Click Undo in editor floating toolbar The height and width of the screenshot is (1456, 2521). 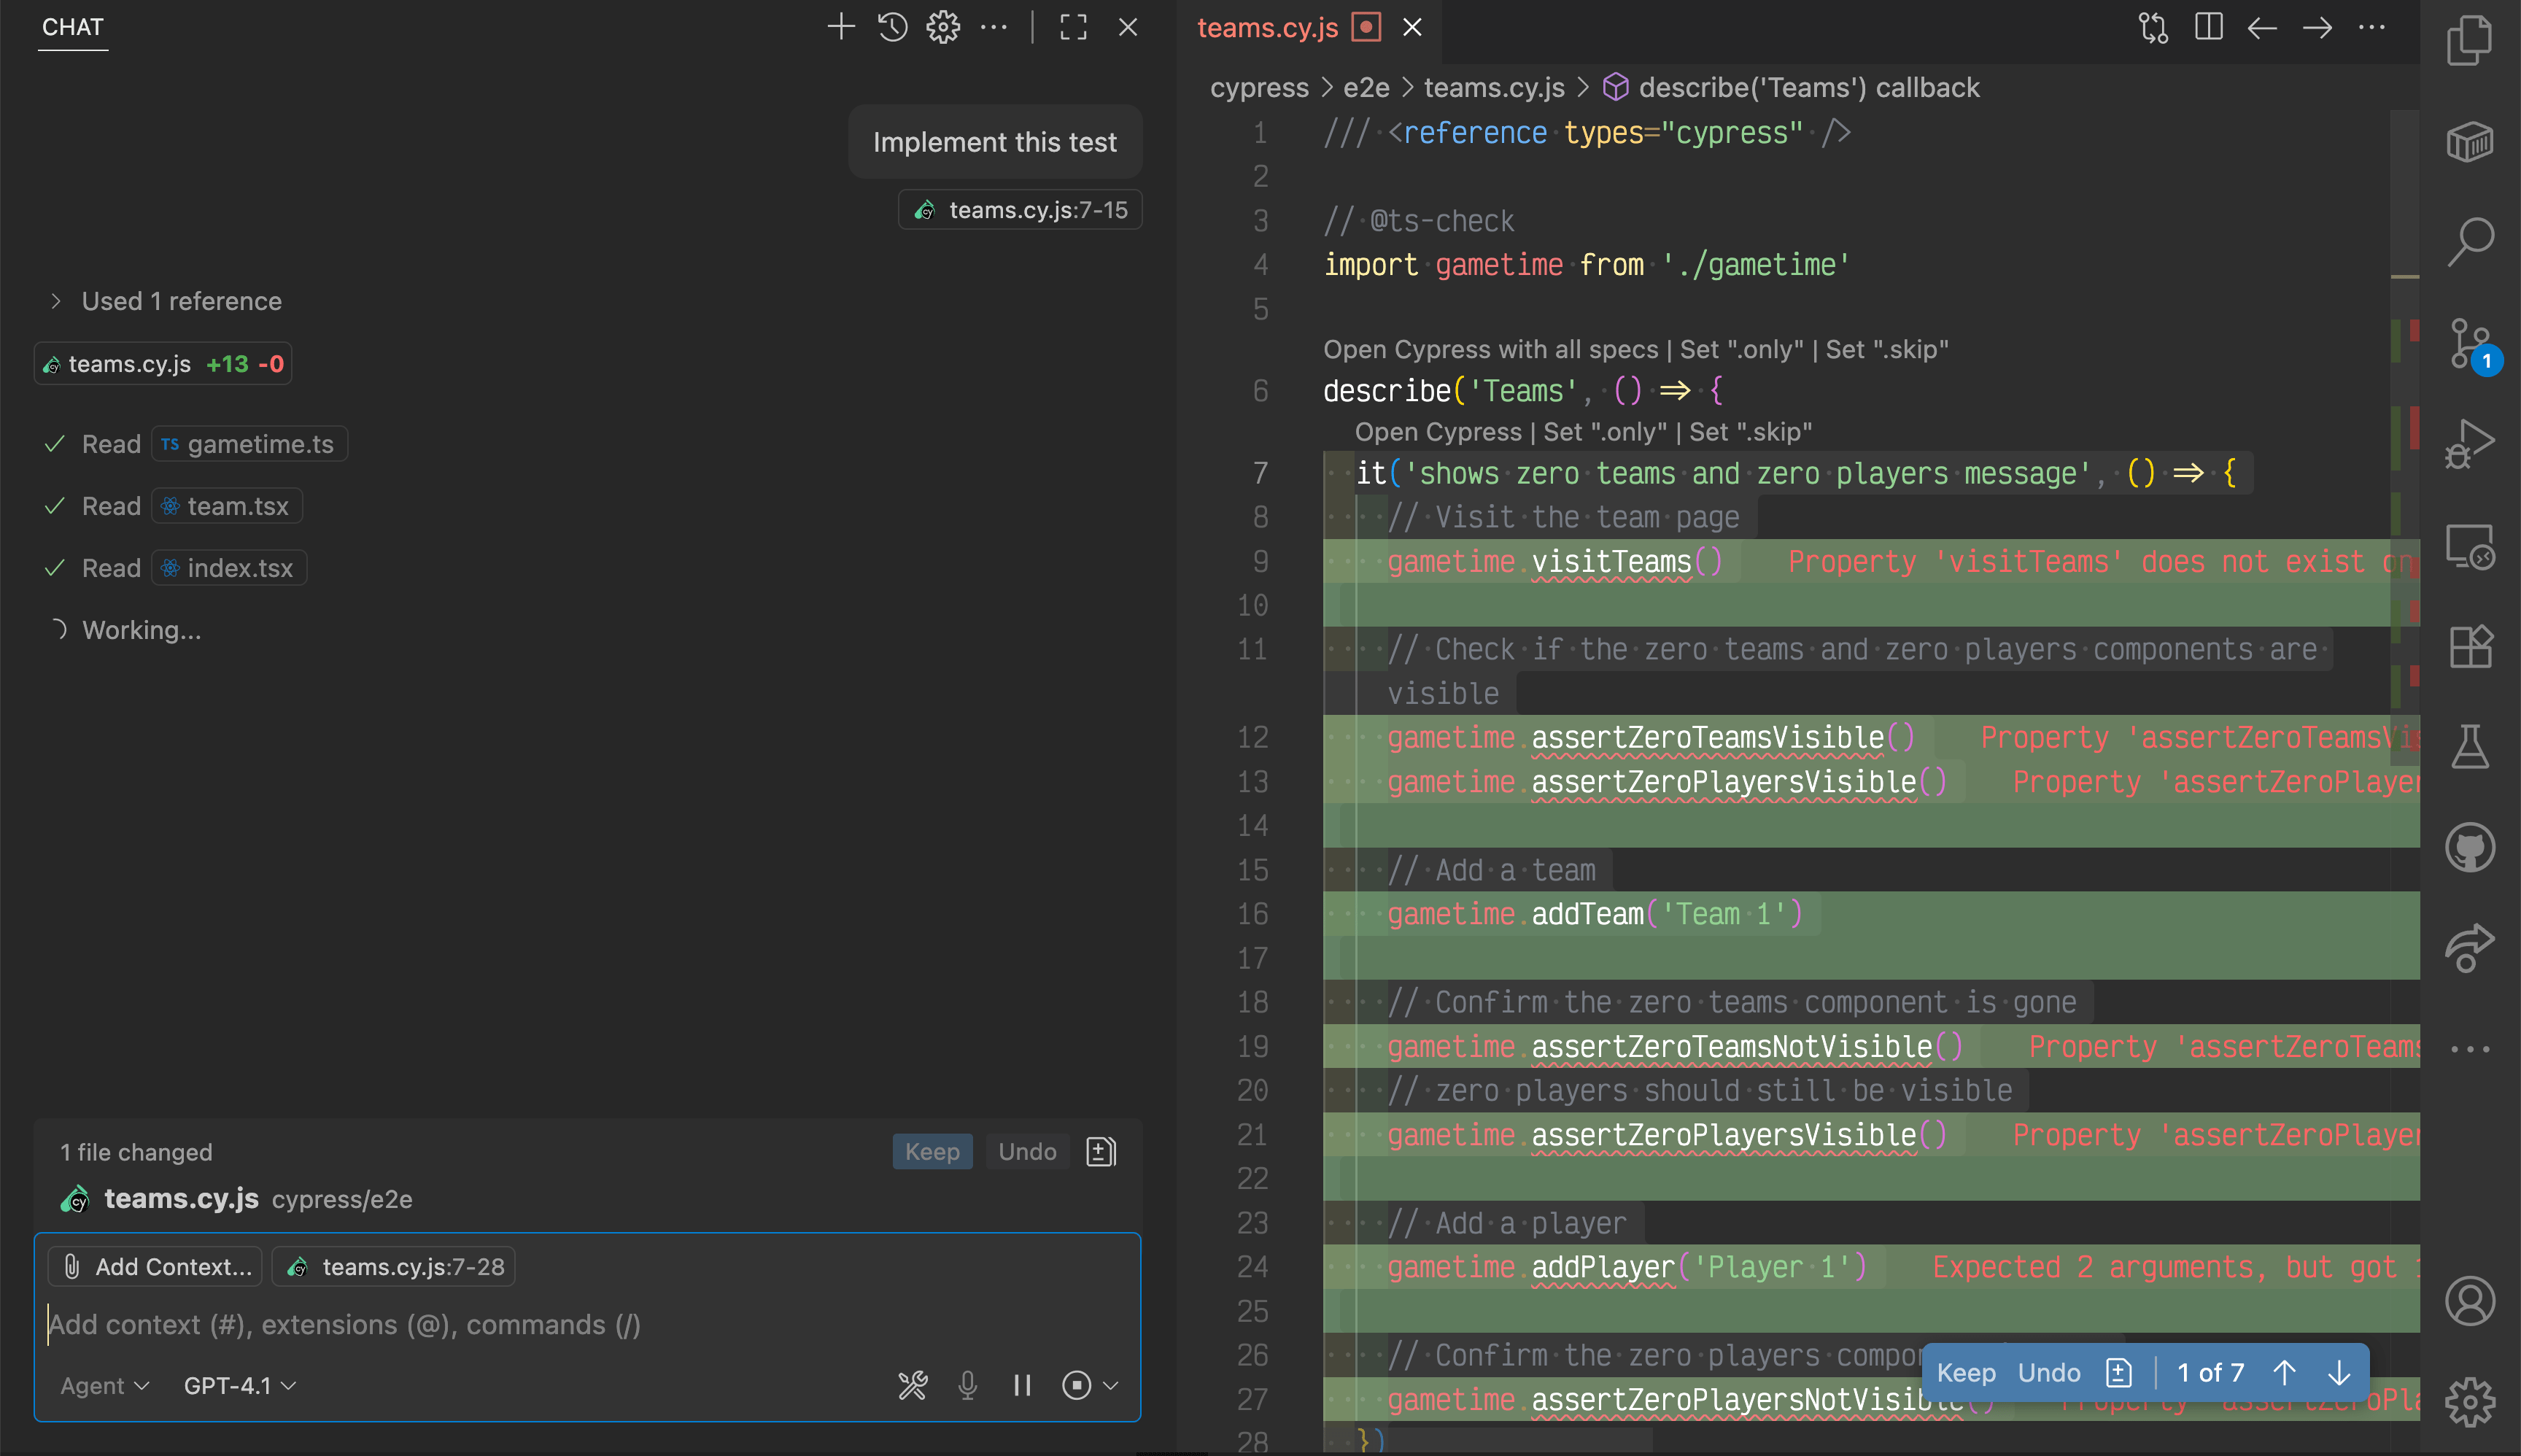point(2049,1372)
